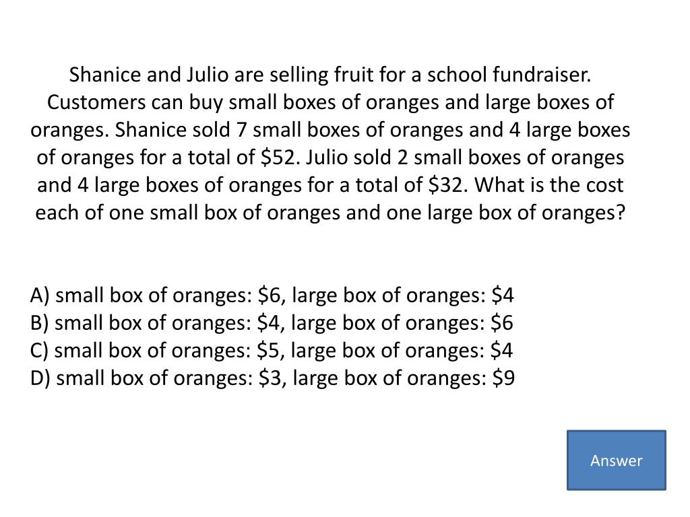Viewport: 690px width, 517px height.
Task: Click the first line mentioning school fundraiser
Action: 330,75
